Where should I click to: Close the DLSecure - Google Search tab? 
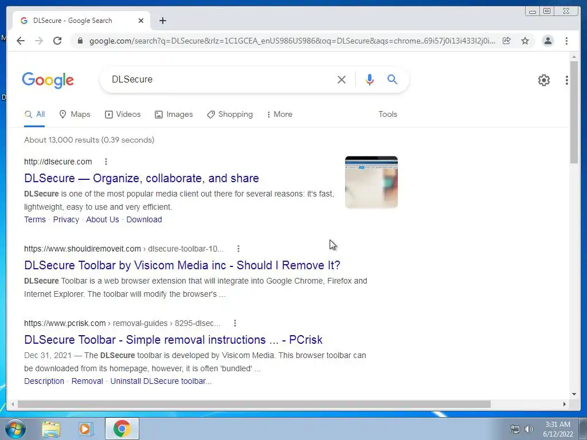pos(141,21)
